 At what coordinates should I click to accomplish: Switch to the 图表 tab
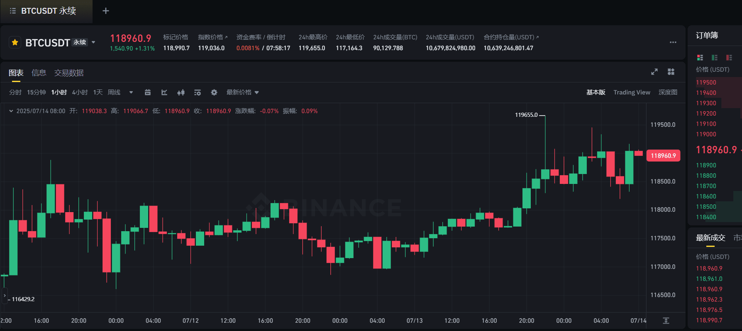(x=16, y=73)
